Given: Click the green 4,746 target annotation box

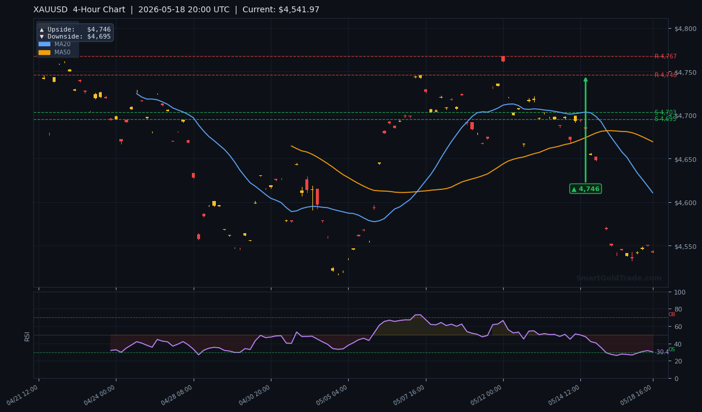Looking at the screenshot, I should pyautogui.click(x=585, y=189).
